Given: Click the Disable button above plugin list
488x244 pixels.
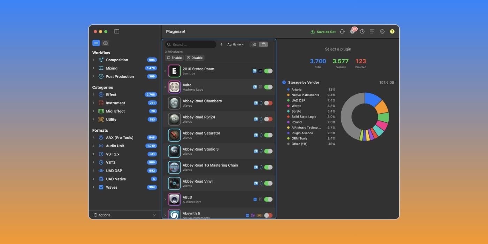Looking at the screenshot, I should tap(195, 58).
